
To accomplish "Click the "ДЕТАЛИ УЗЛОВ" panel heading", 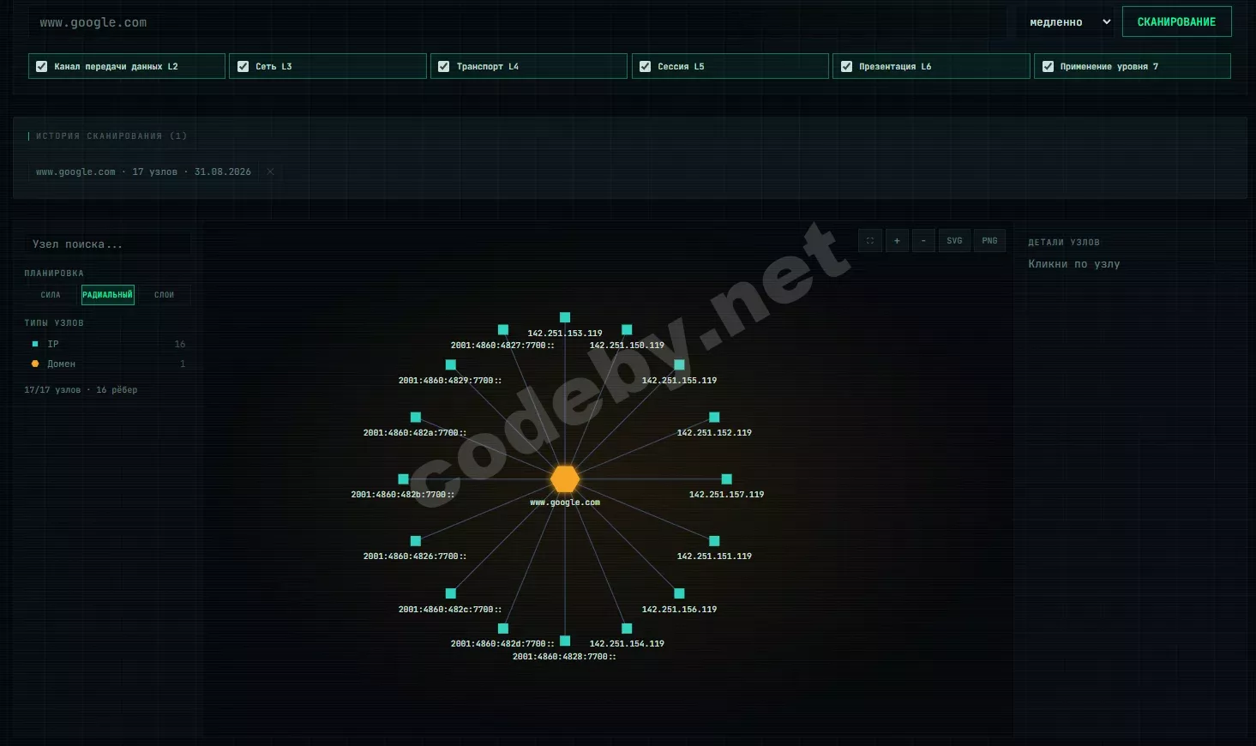I will (1064, 243).
